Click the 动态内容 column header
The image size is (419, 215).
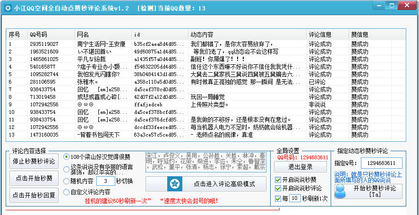[247, 34]
